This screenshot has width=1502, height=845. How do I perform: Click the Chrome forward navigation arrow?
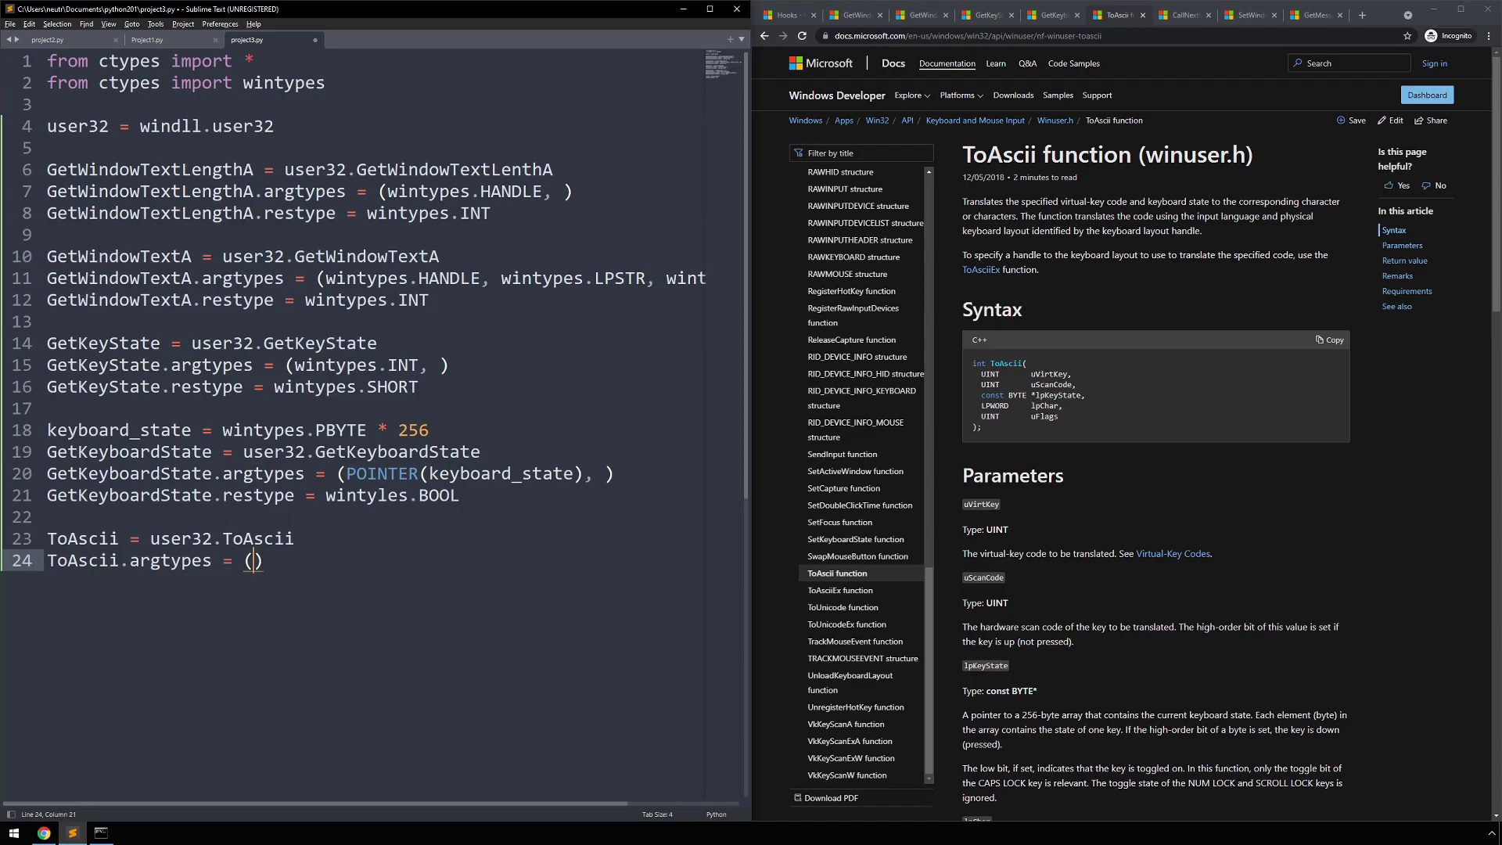pyautogui.click(x=783, y=36)
